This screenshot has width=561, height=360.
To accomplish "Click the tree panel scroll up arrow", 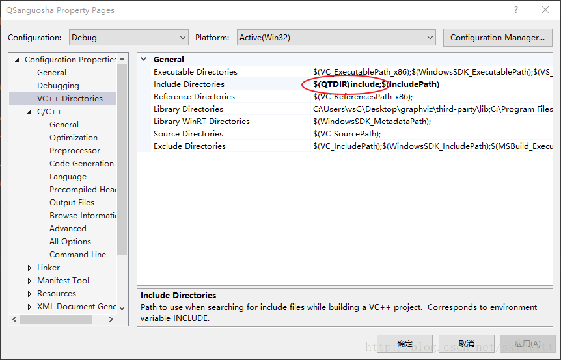I will (x=122, y=59).
